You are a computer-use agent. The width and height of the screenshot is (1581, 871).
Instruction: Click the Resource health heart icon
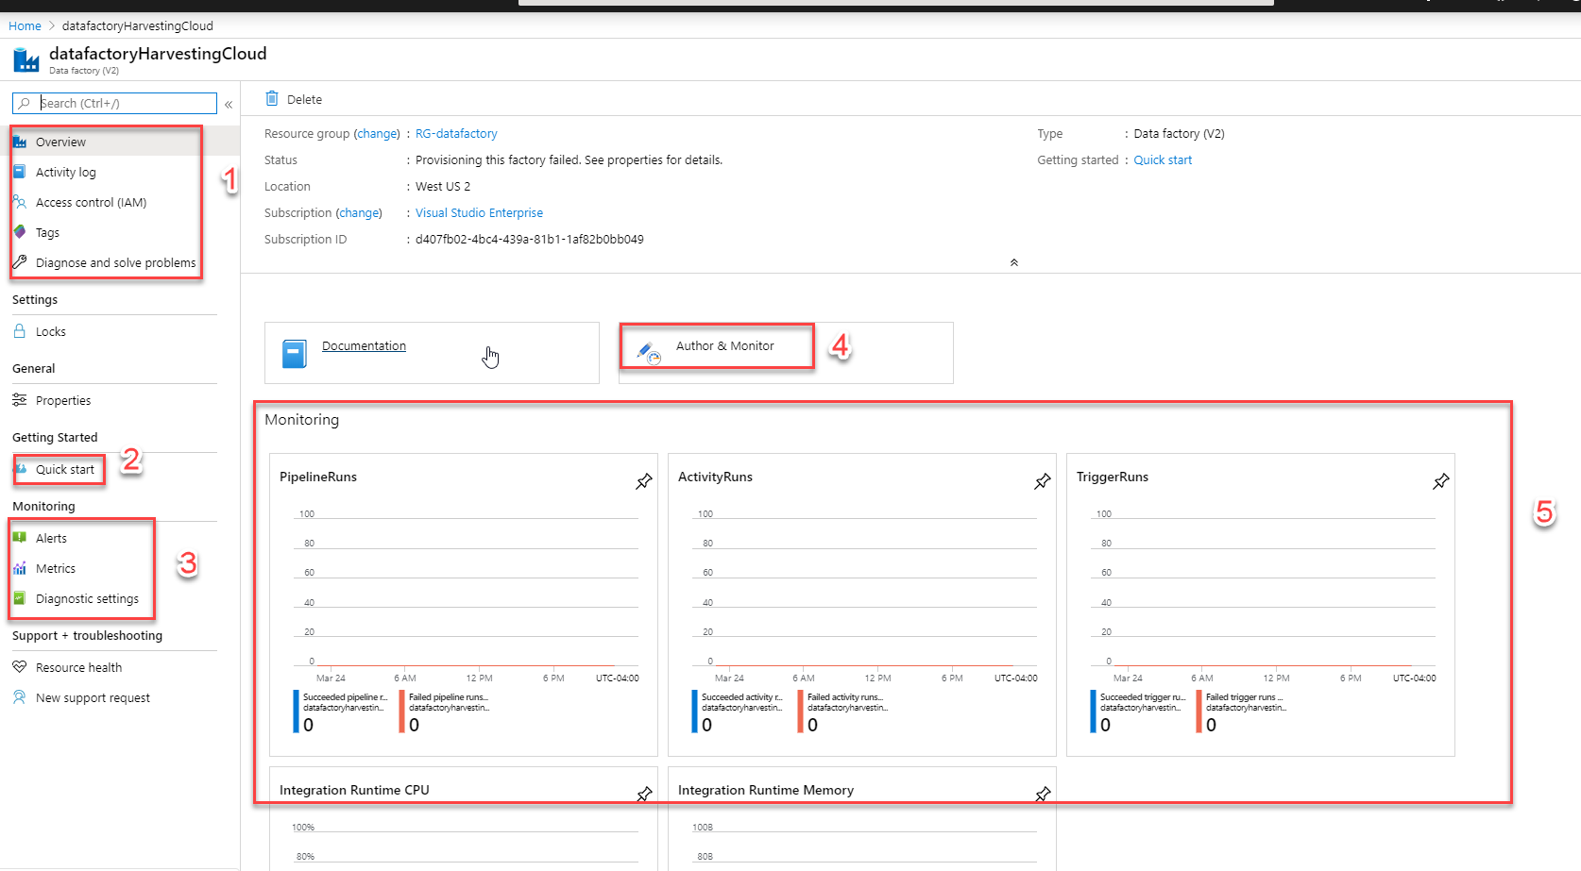(20, 667)
